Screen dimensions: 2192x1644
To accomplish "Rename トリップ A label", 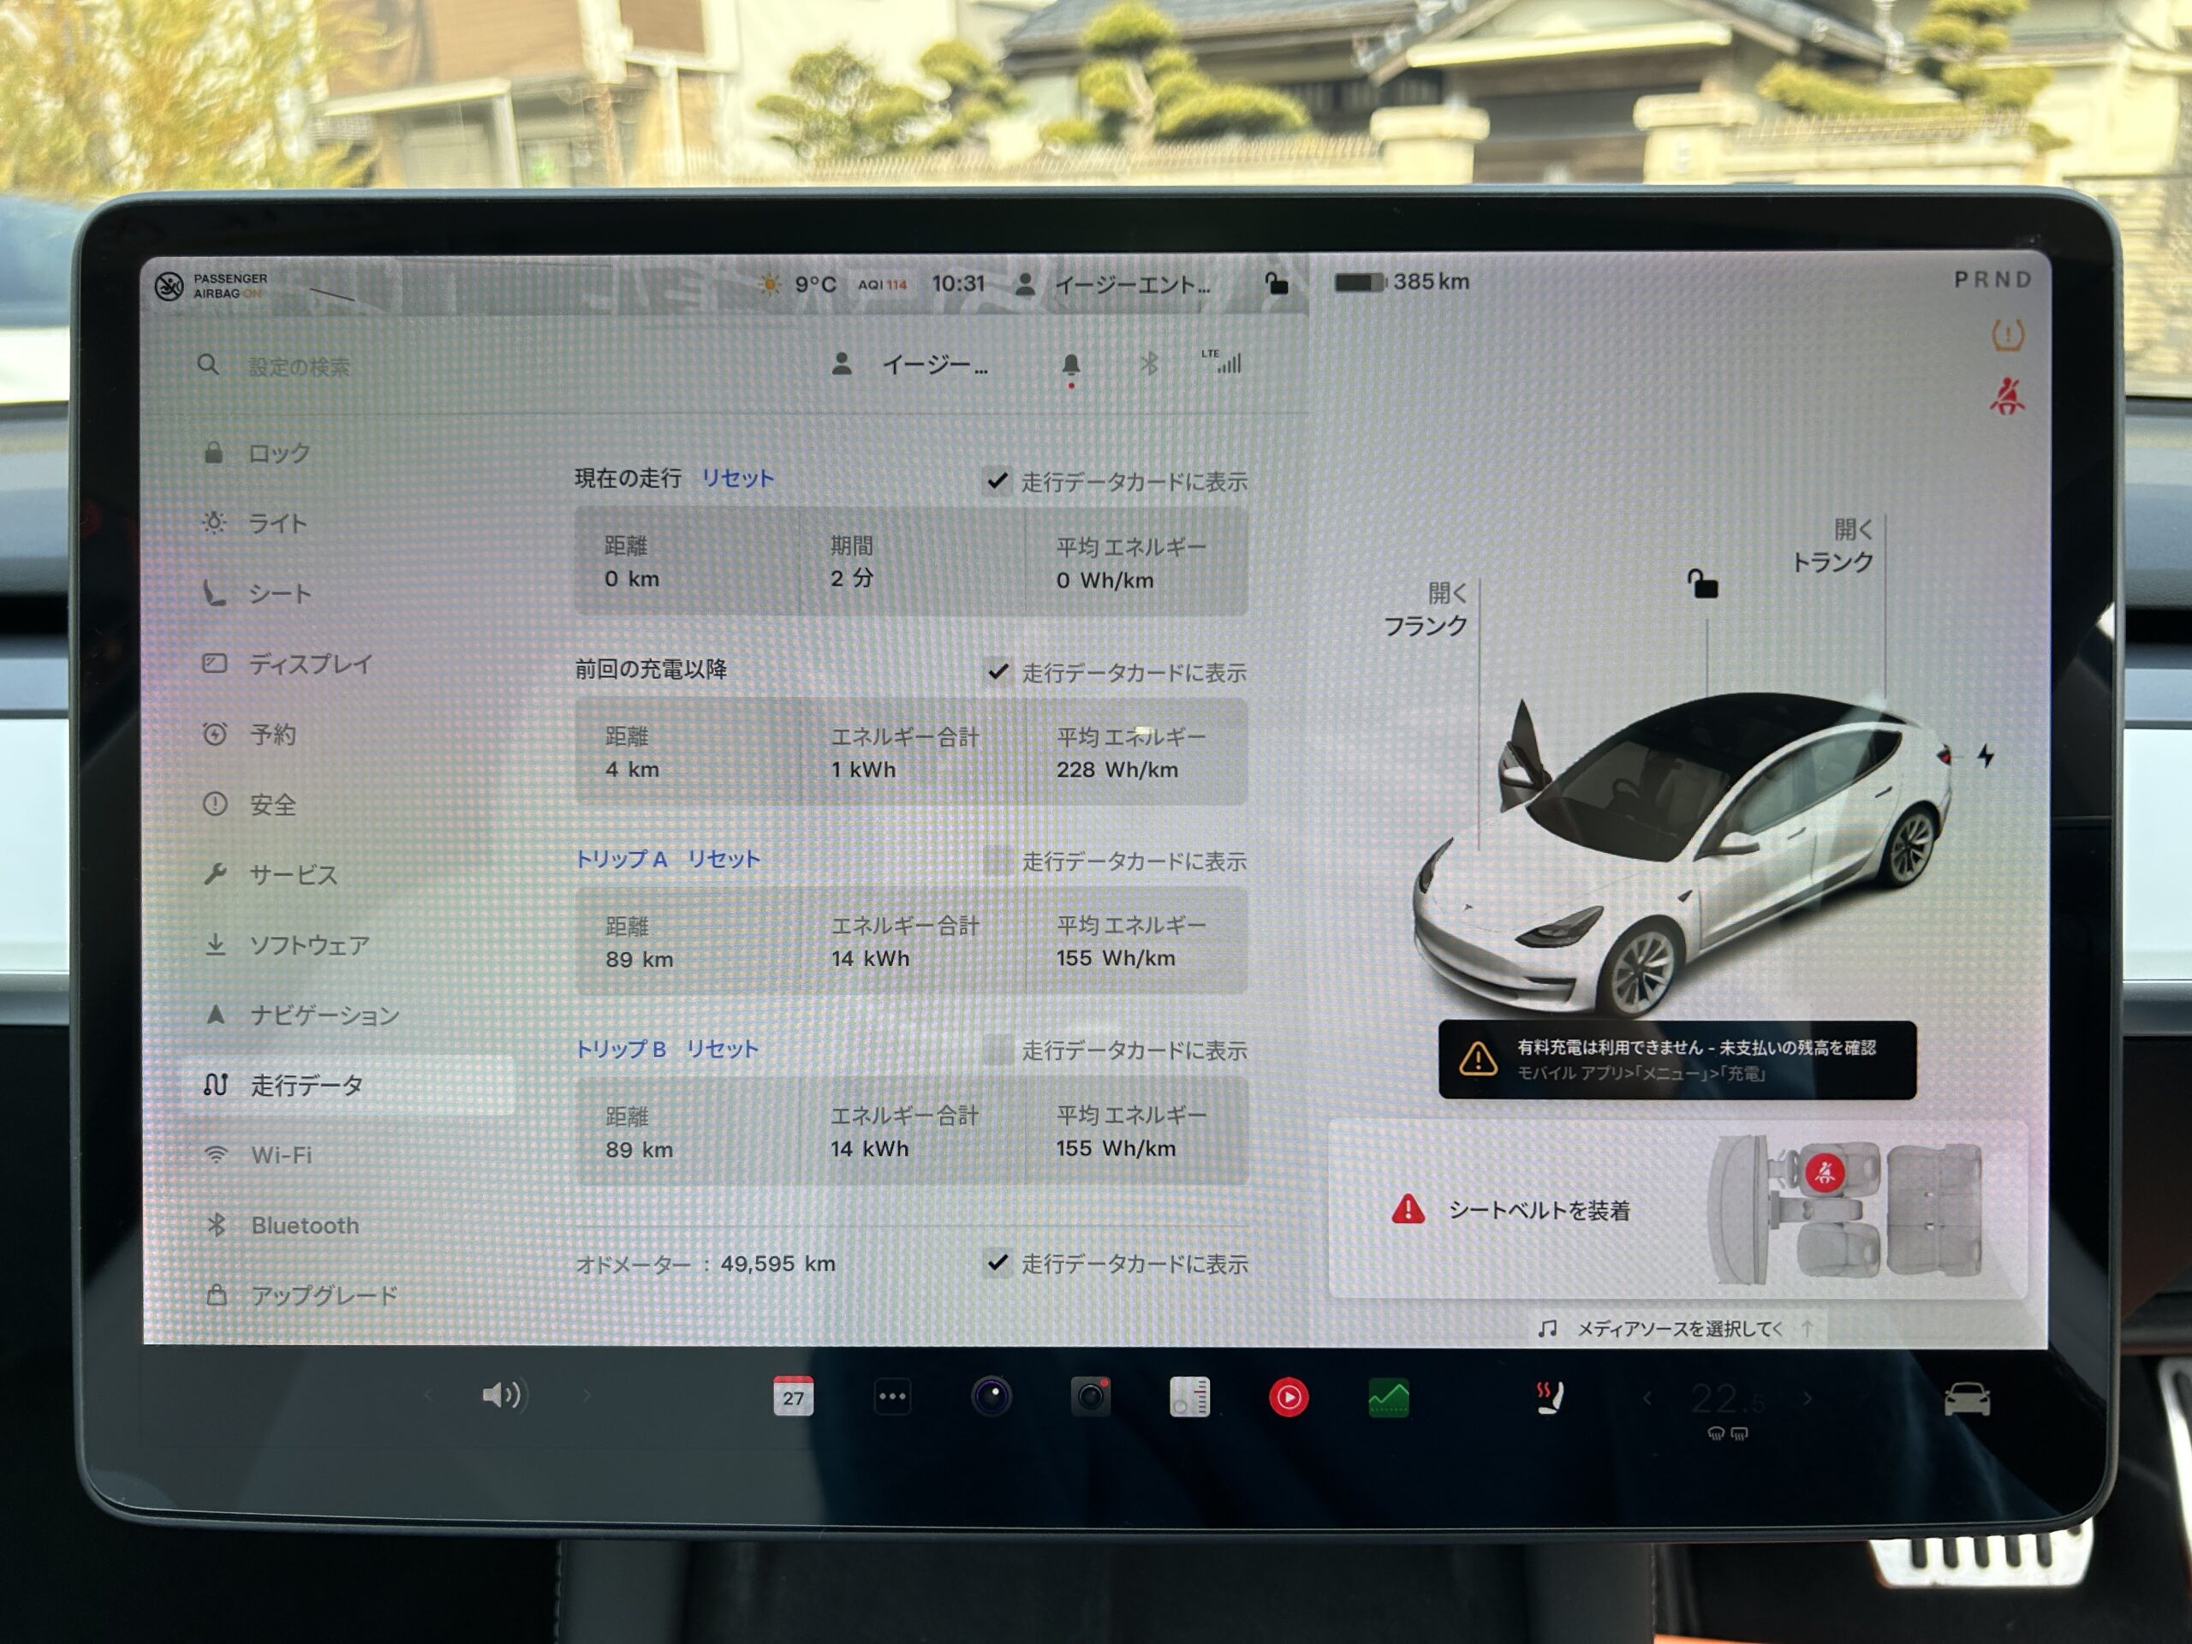I will point(622,859).
